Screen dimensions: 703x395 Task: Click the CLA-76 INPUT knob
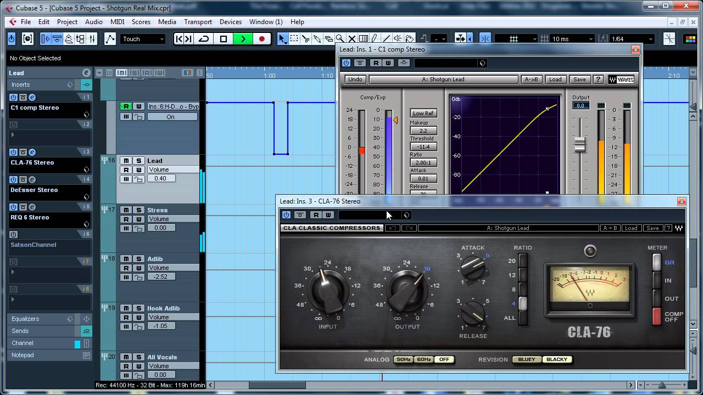[x=328, y=290]
